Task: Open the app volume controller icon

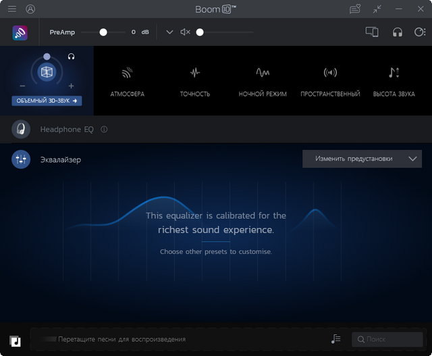Action: click(420, 32)
